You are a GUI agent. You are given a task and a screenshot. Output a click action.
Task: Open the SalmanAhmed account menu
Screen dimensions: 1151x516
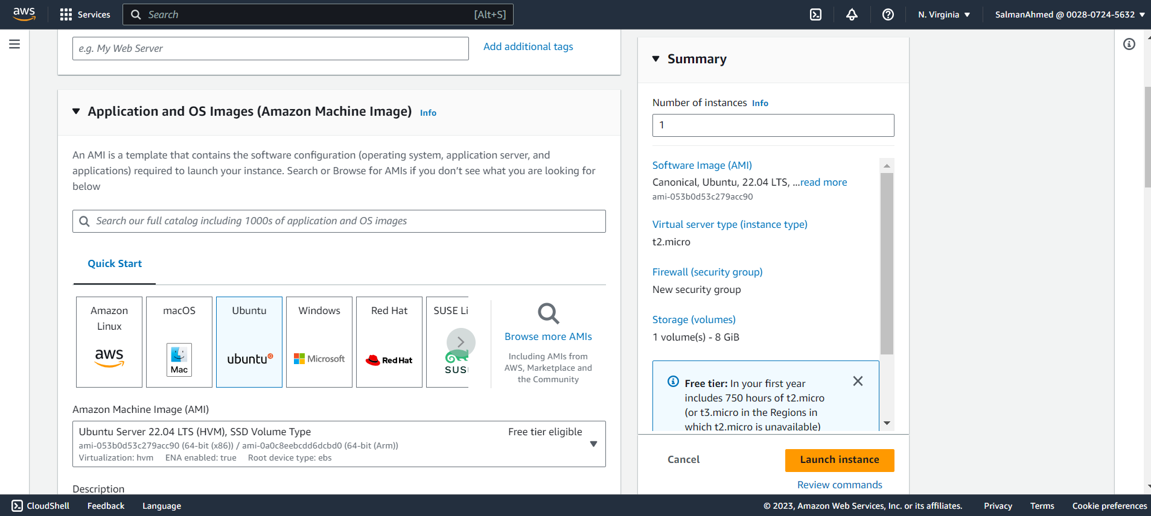click(x=1070, y=14)
